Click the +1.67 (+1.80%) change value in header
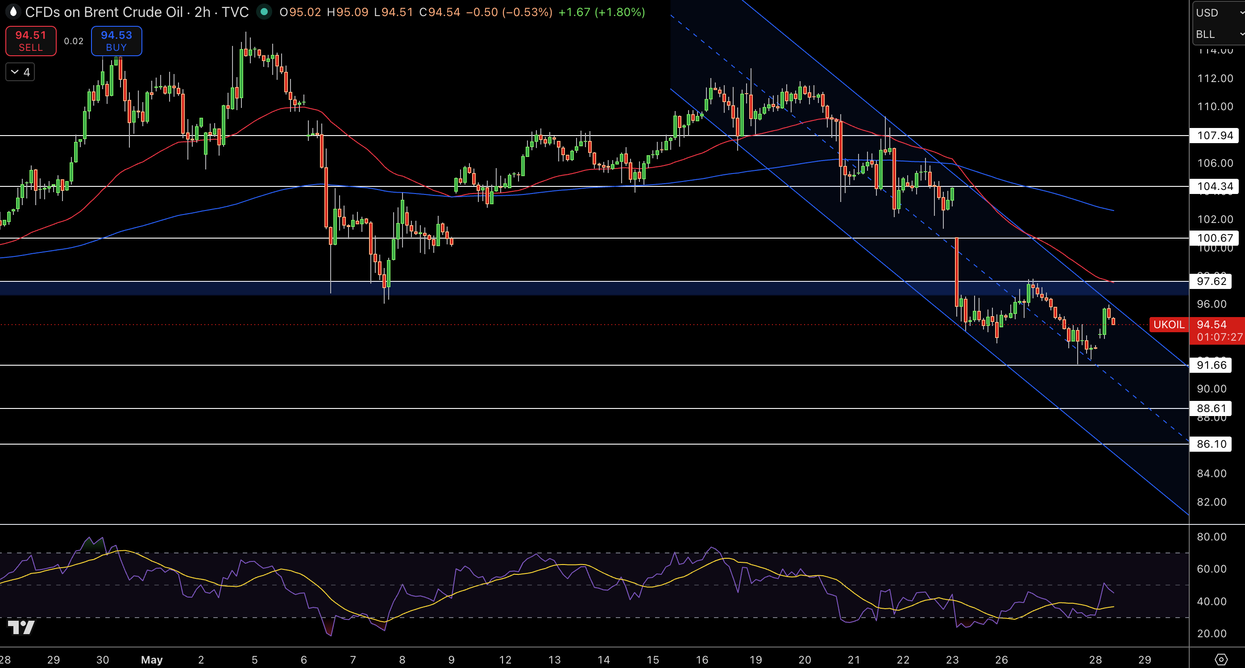1245x668 pixels. (x=602, y=12)
